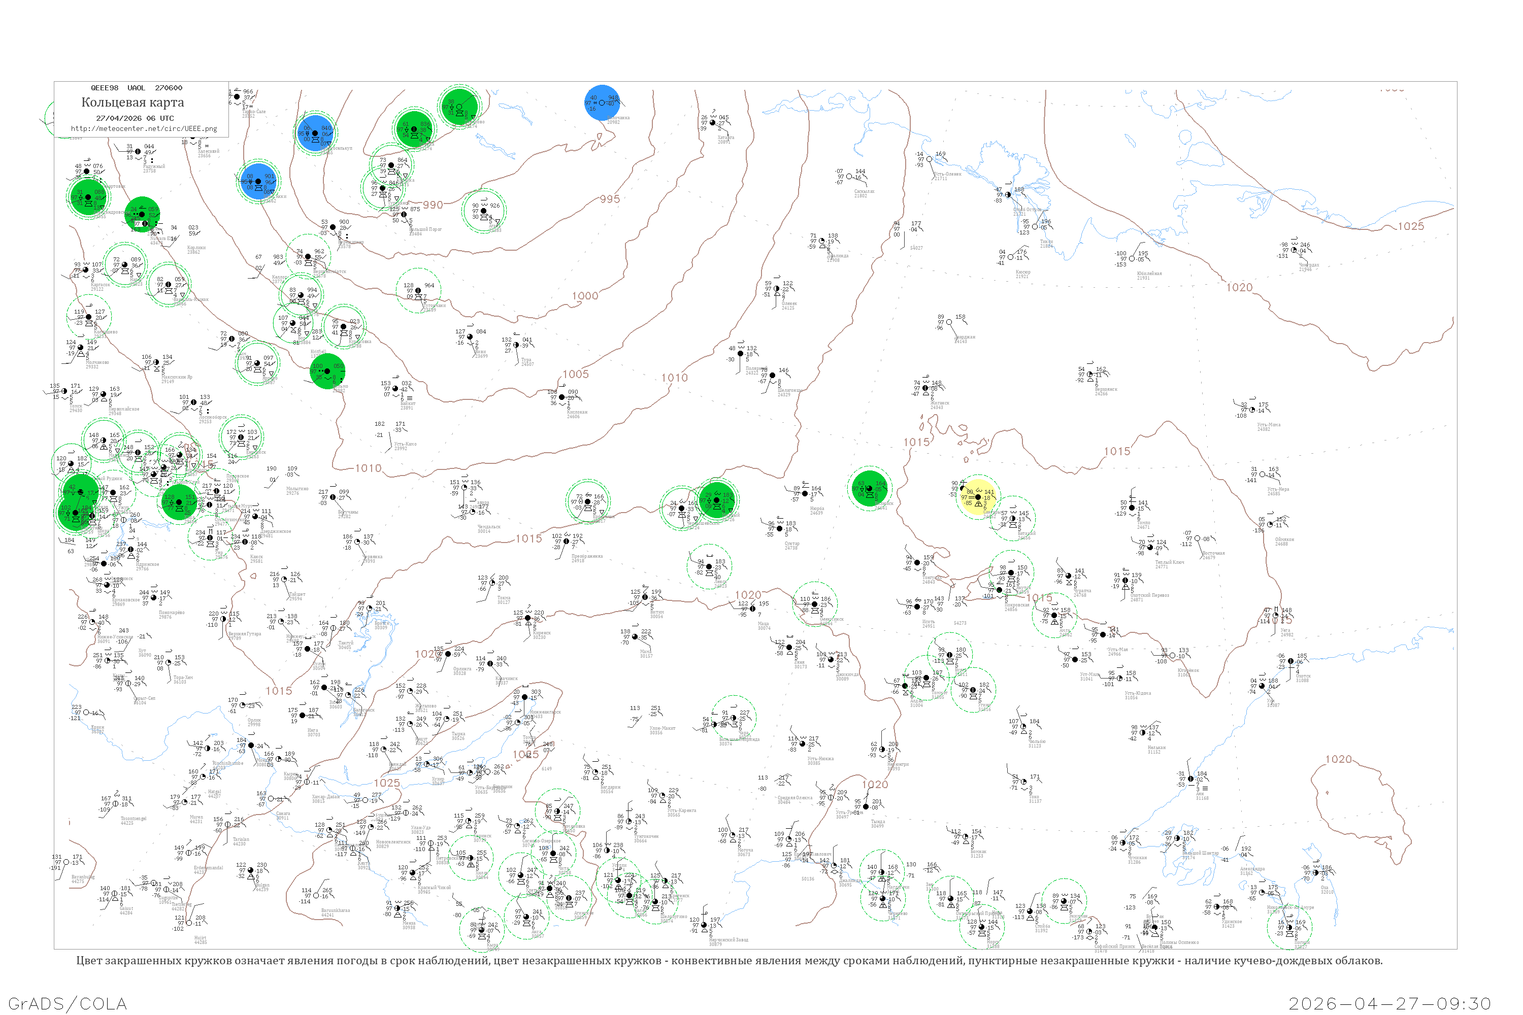This screenshot has height=1015, width=1523.
Task: Click the blue circle at Красноселькуп station
Action: 315,132
